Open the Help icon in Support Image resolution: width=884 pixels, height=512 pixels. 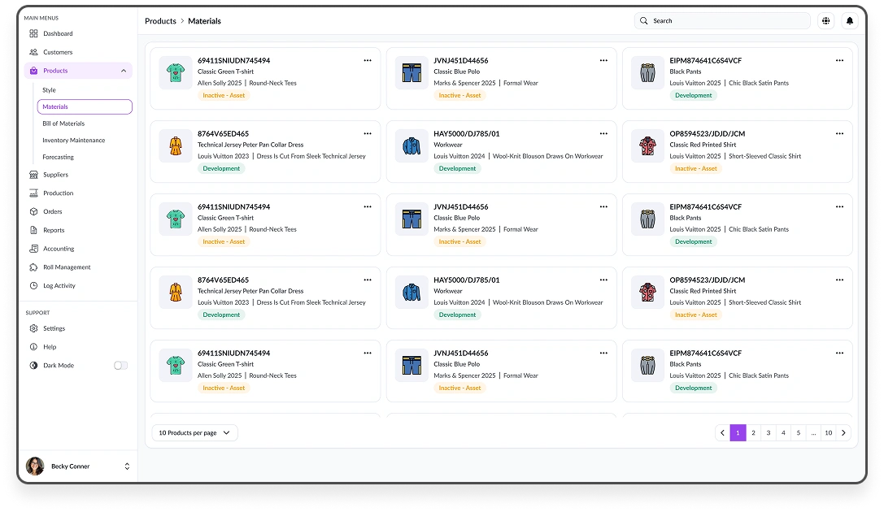pyautogui.click(x=33, y=347)
